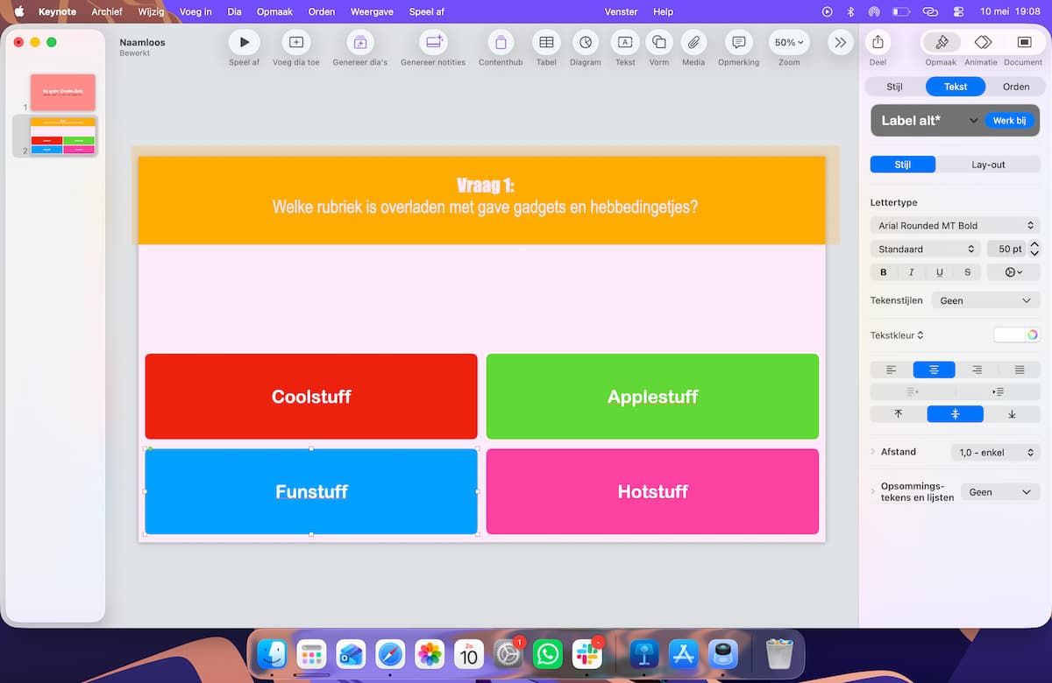Click the Vraag 1 orange title banner
Viewport: 1052px width, 683px height.
coord(481,201)
